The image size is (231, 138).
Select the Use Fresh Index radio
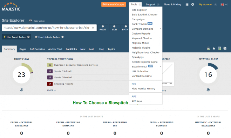point(28,37)
